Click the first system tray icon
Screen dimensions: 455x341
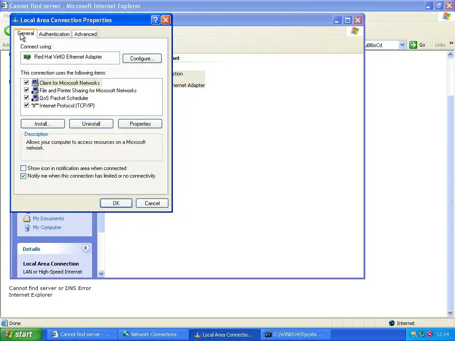tap(414, 335)
